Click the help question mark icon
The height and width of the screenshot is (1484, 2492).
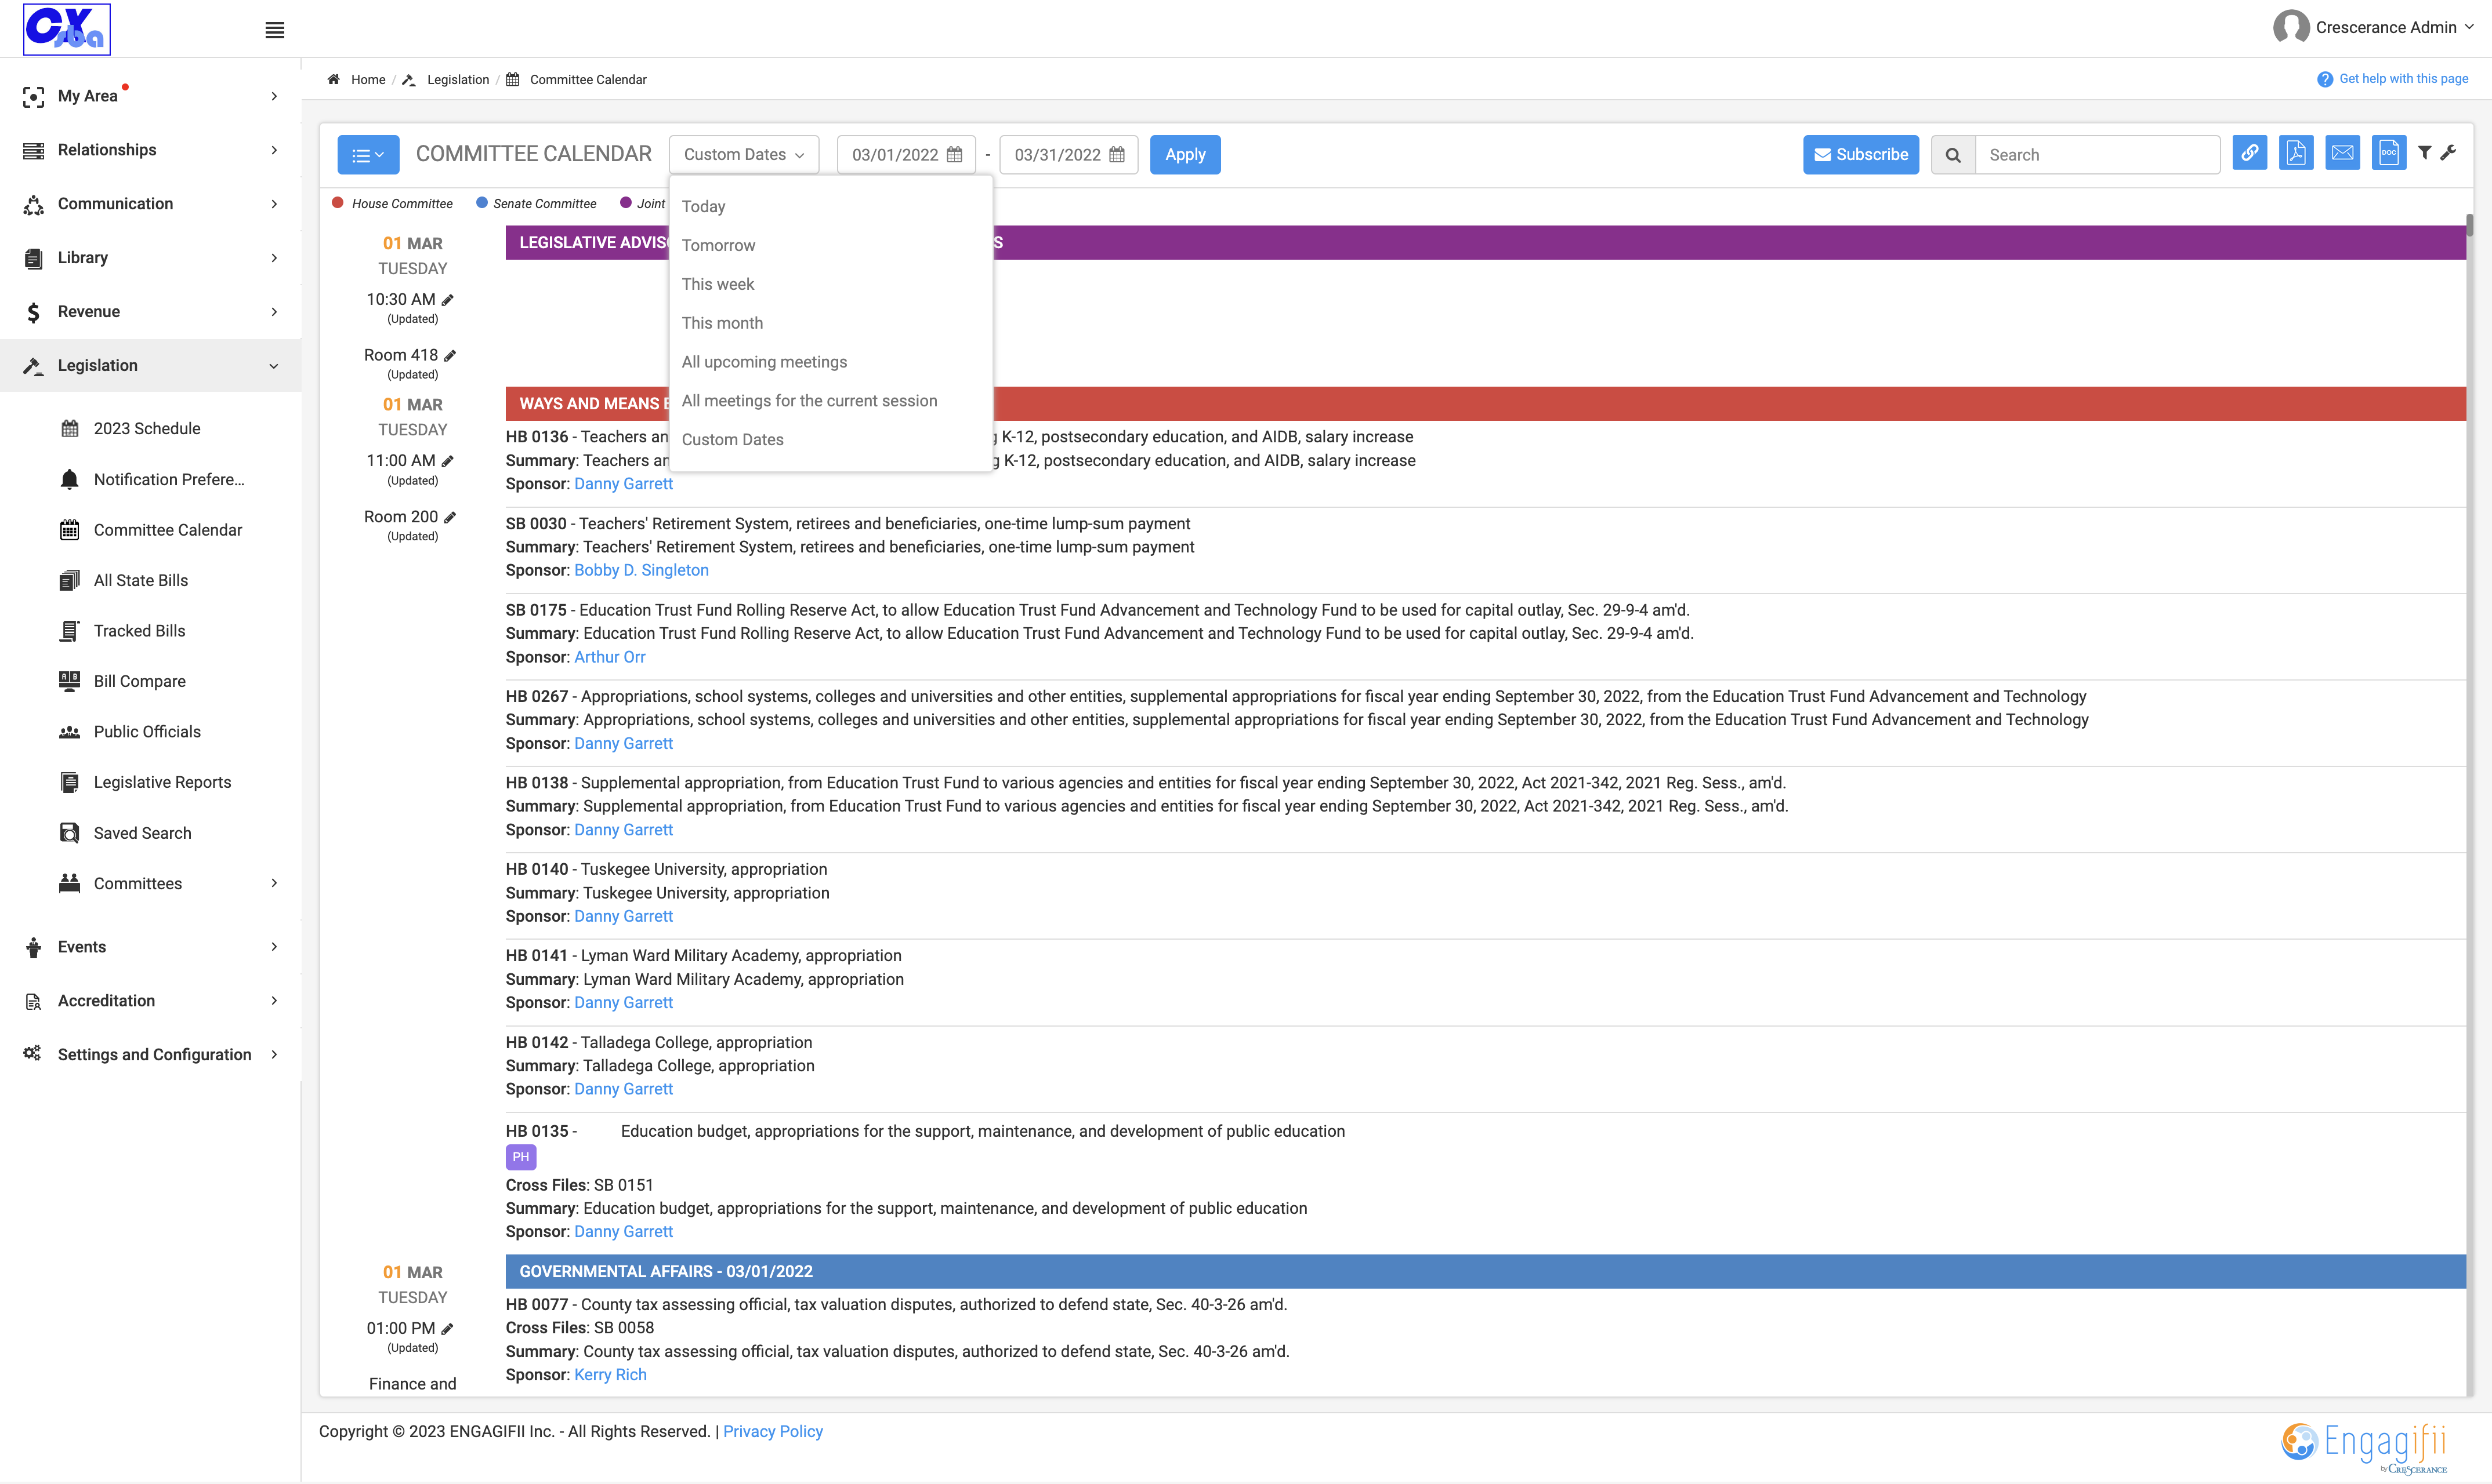[2325, 79]
